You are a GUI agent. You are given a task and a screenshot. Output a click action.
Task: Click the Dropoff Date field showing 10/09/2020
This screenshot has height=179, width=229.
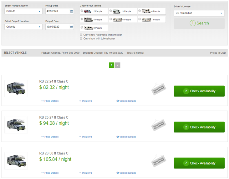59,27
